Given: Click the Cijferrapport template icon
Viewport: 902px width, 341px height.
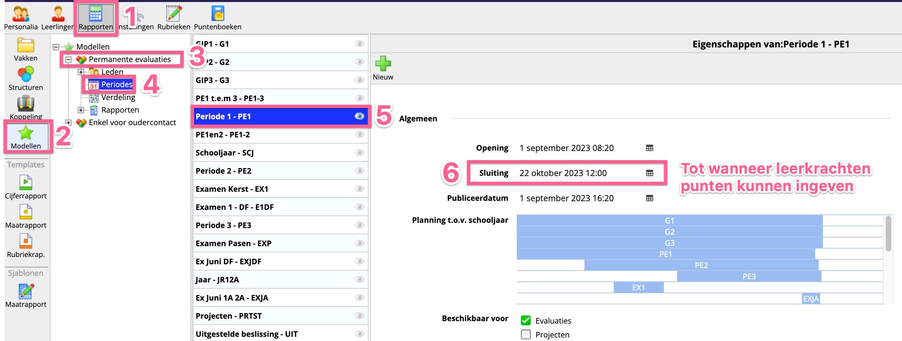Looking at the screenshot, I should (x=25, y=183).
